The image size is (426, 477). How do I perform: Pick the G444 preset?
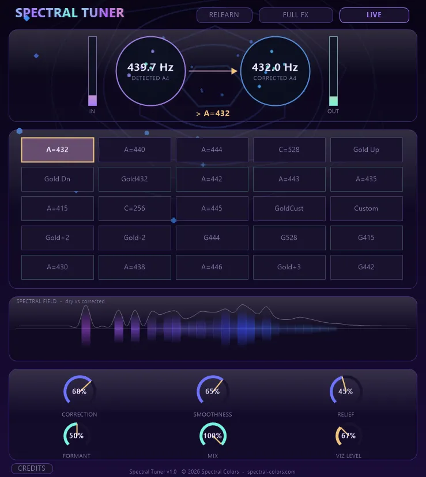tap(212, 238)
